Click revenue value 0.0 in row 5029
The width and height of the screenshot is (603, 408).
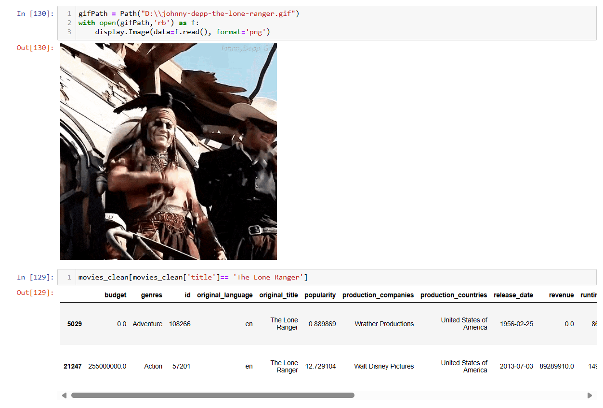(569, 324)
